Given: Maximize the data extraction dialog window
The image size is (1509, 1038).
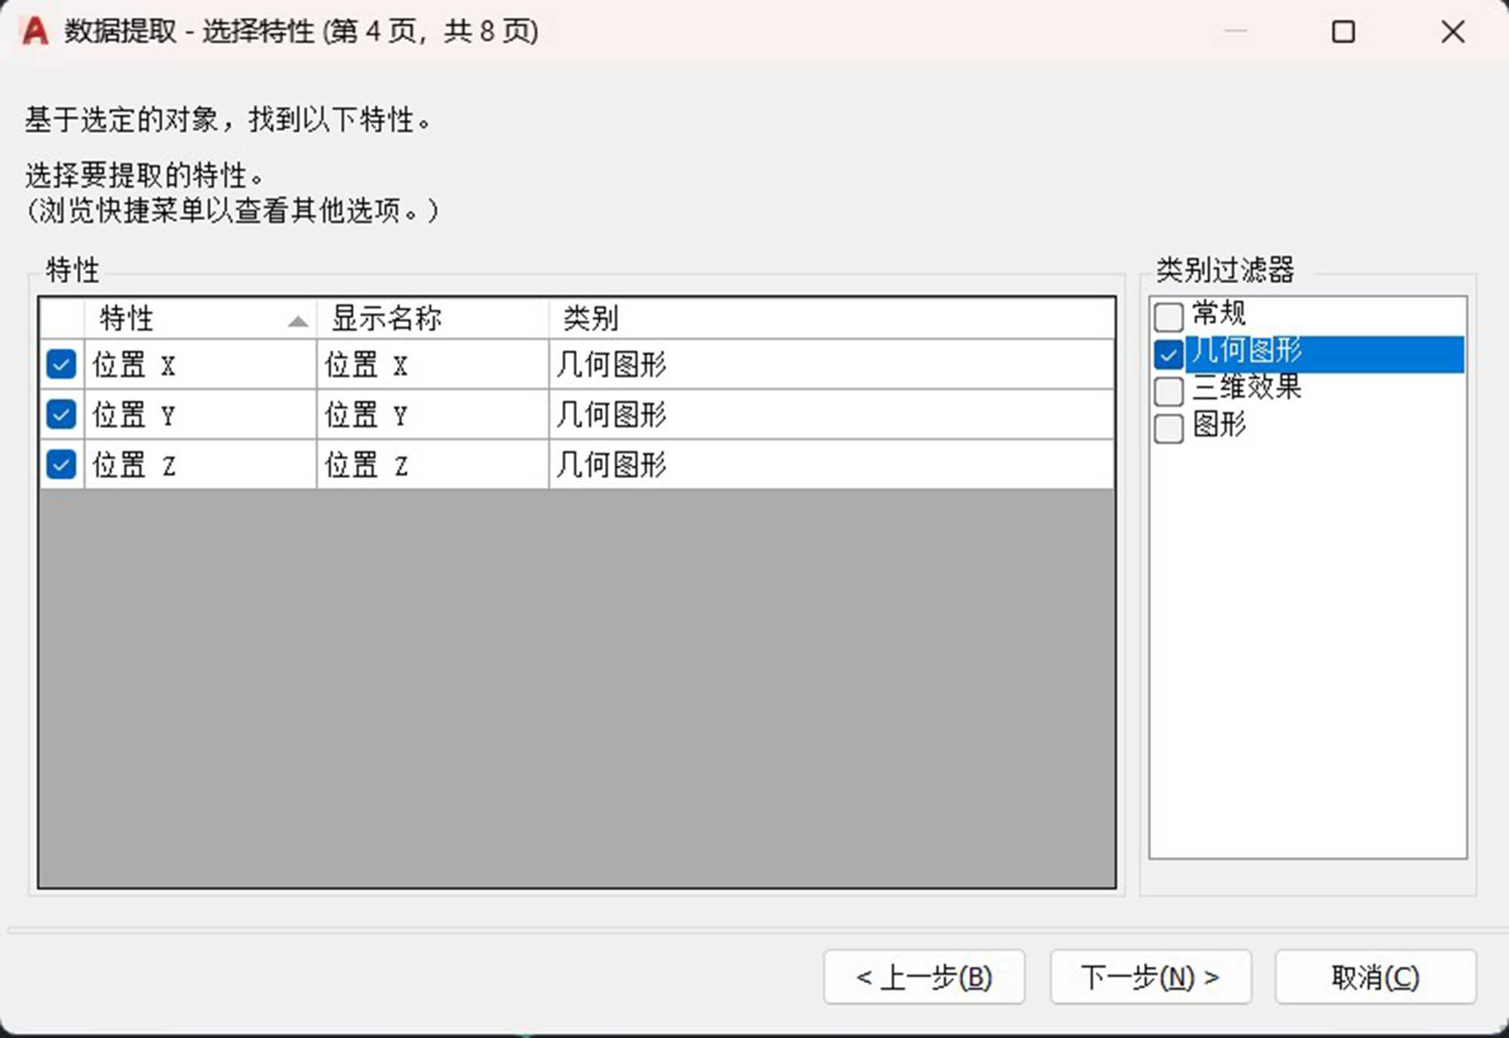Looking at the screenshot, I should pos(1343,32).
